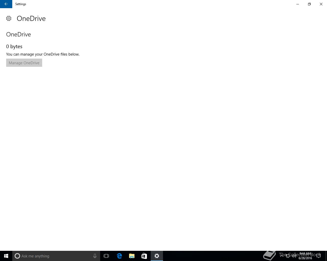Open Task View from the taskbar
The image size is (327, 261).
[x=106, y=256]
